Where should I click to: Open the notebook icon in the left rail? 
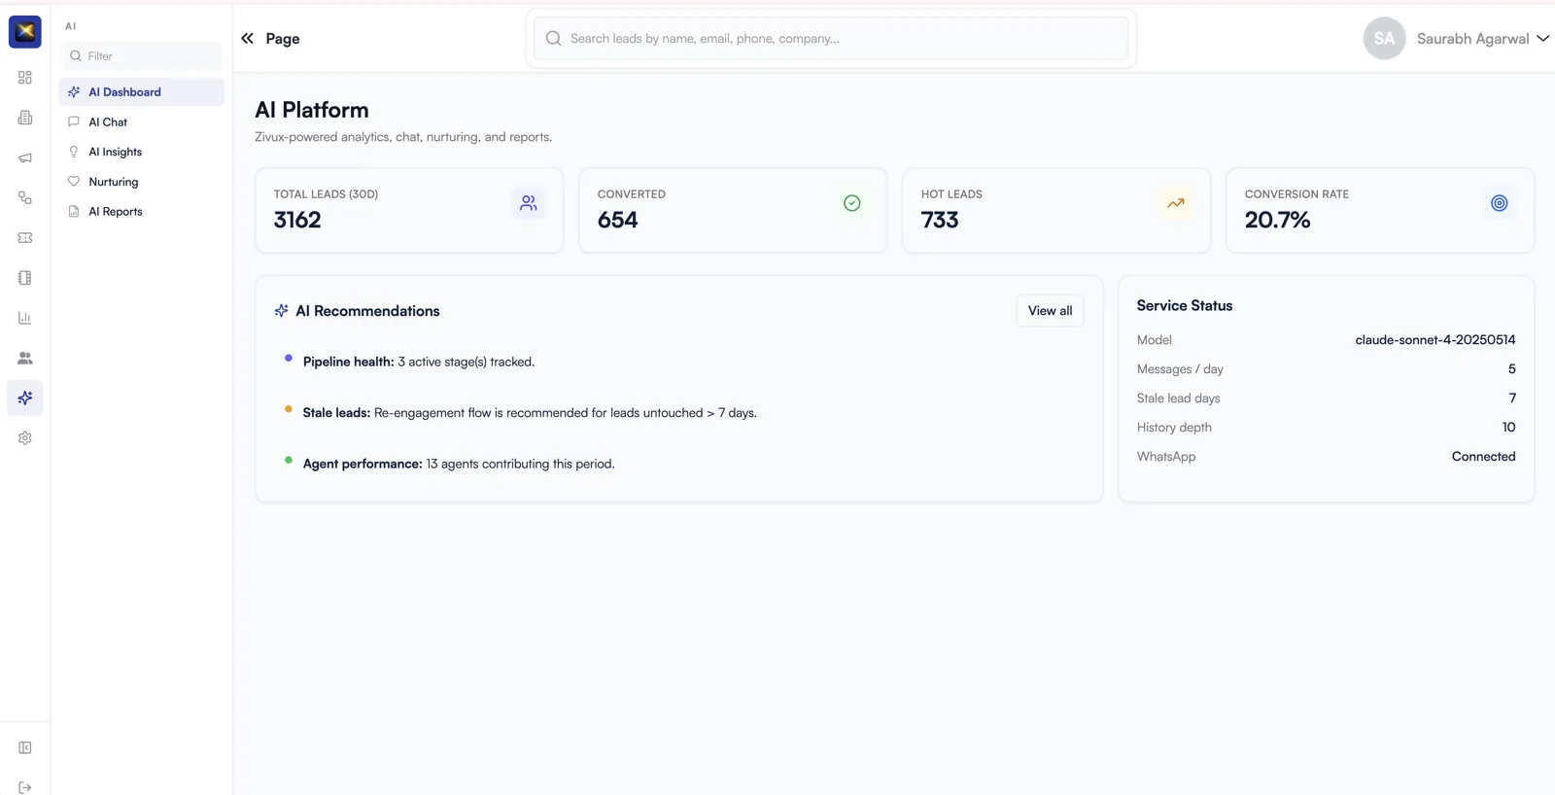coord(25,278)
